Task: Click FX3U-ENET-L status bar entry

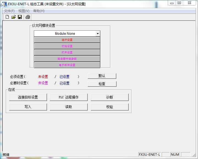Action: 149,154
